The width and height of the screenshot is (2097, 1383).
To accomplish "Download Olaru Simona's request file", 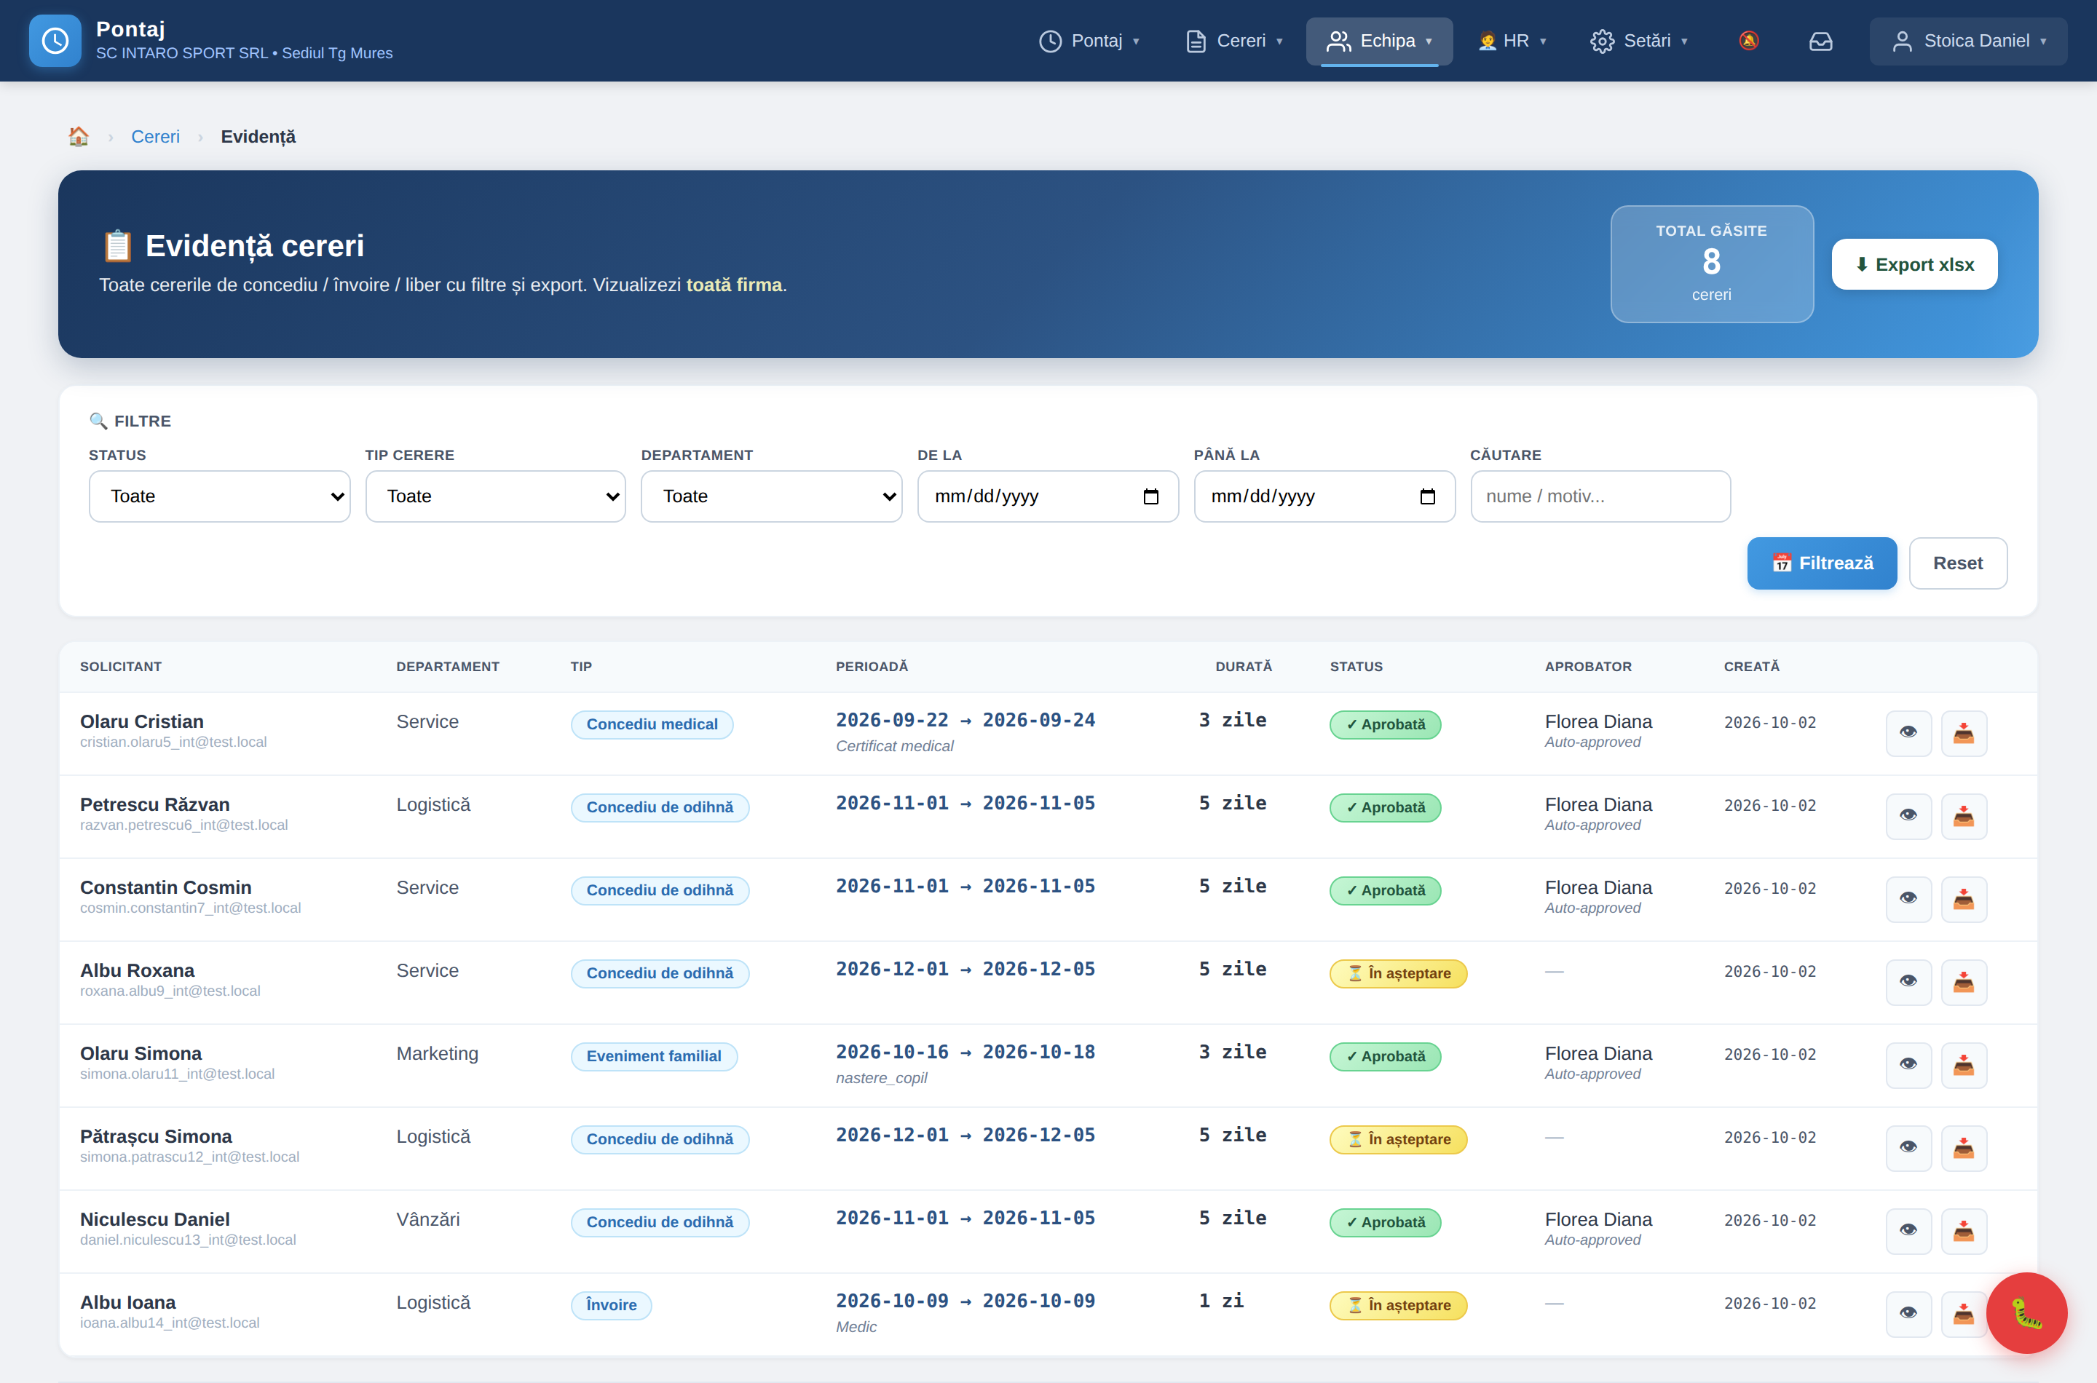I will pos(1964,1065).
